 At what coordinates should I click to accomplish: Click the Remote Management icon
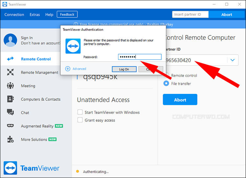pyautogui.click(x=10, y=72)
